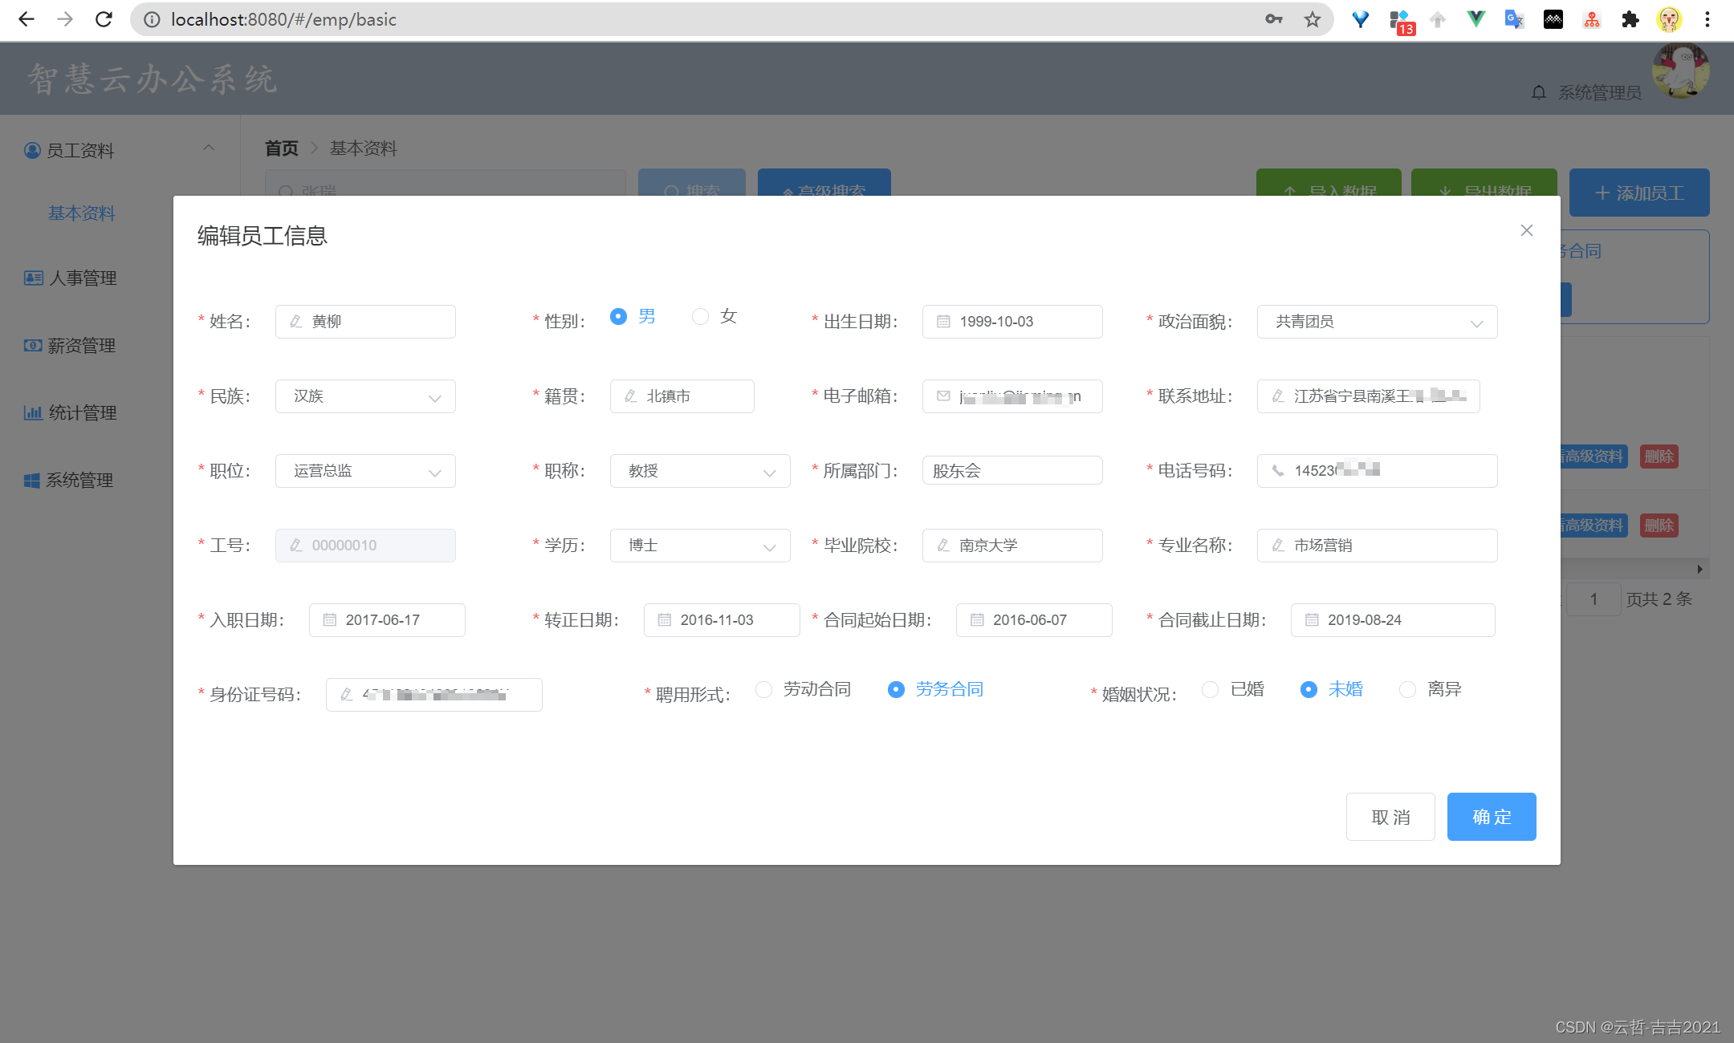Choose 已婚 marital status
1734x1043 pixels.
click(x=1211, y=689)
